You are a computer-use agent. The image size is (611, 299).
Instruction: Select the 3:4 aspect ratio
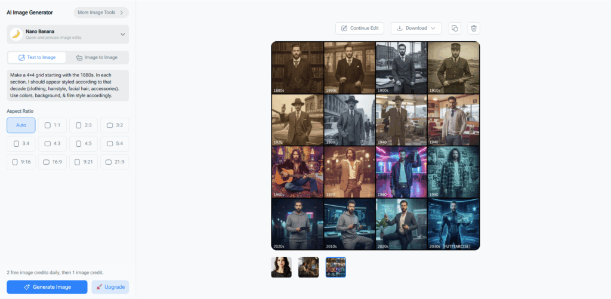tap(21, 143)
